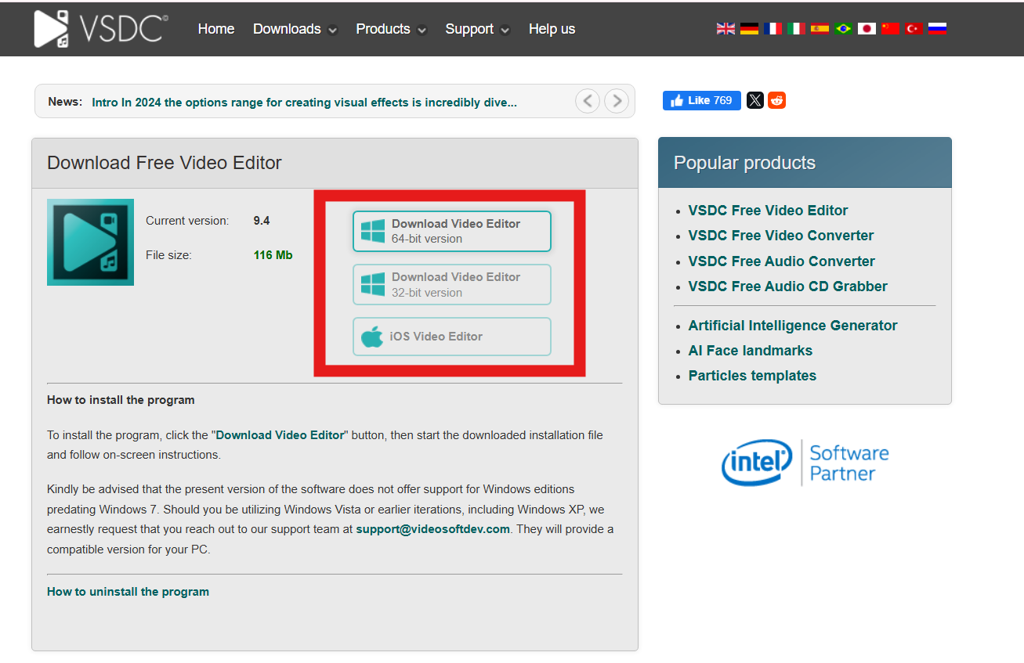Click the support@videosoftdev.com email link
The height and width of the screenshot is (663, 1024).
(433, 529)
